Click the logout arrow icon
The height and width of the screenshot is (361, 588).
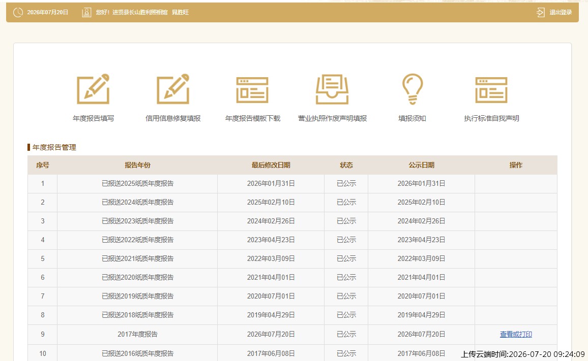[x=540, y=12]
